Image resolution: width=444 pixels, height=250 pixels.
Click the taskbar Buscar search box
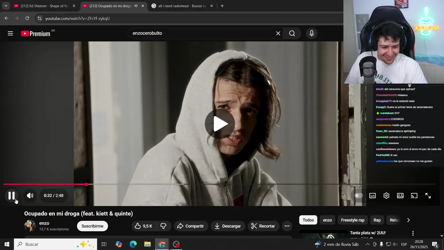click(55, 244)
